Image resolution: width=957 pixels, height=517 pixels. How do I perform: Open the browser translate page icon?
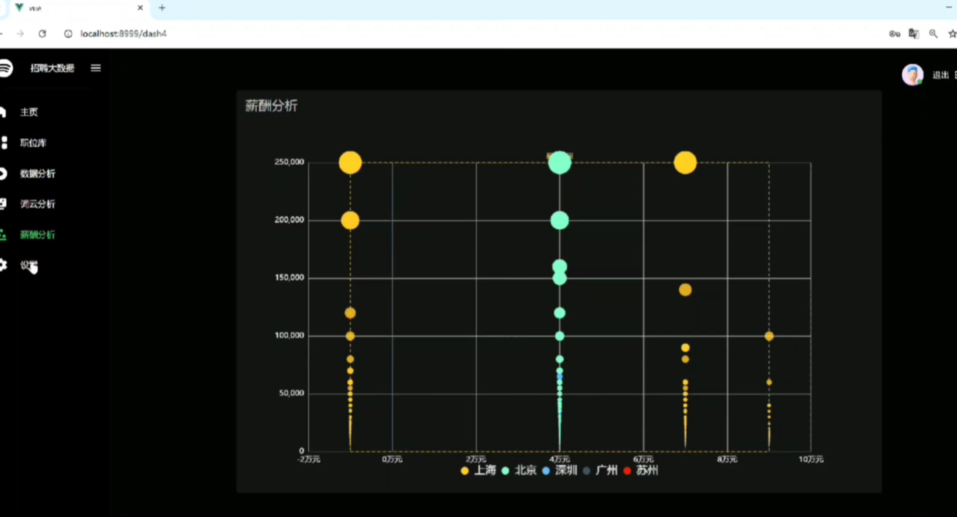point(913,33)
